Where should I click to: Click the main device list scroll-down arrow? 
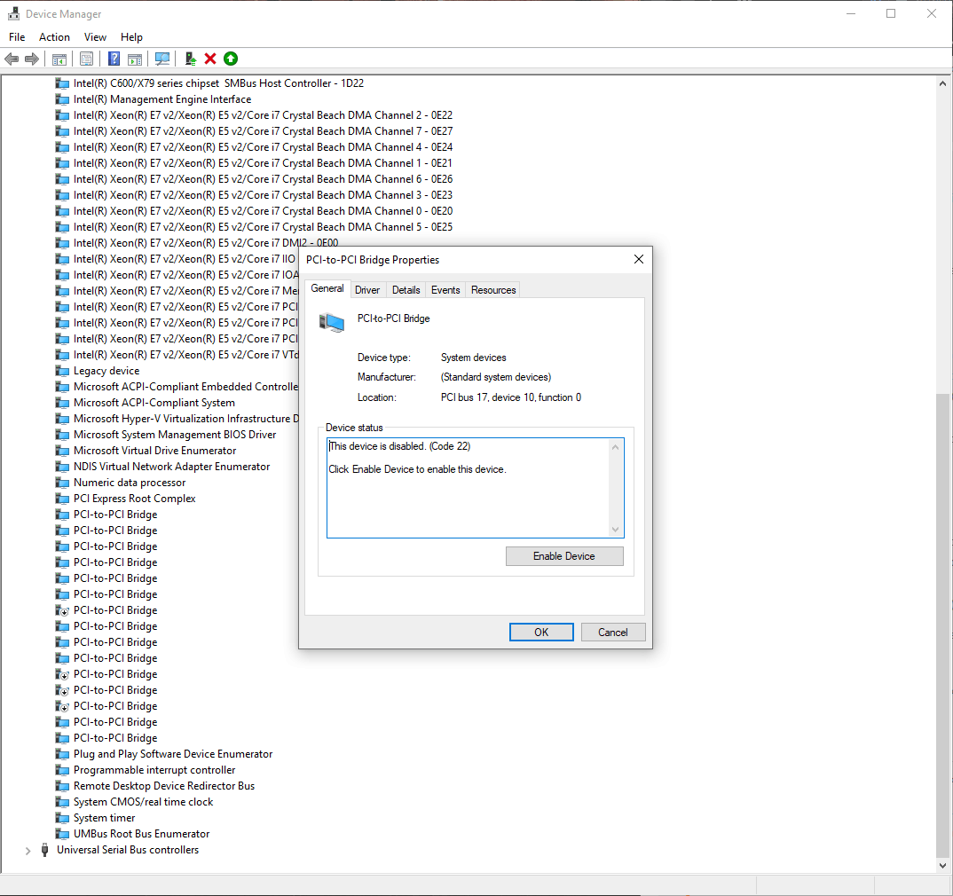click(x=942, y=866)
